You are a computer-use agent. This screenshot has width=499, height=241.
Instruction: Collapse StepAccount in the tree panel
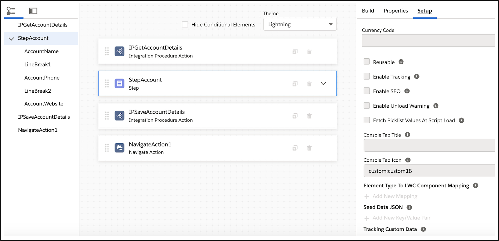point(12,39)
